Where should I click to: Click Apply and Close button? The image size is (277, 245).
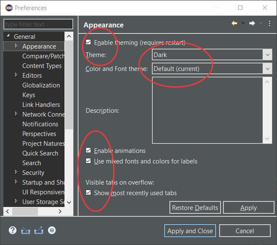(x=190, y=231)
